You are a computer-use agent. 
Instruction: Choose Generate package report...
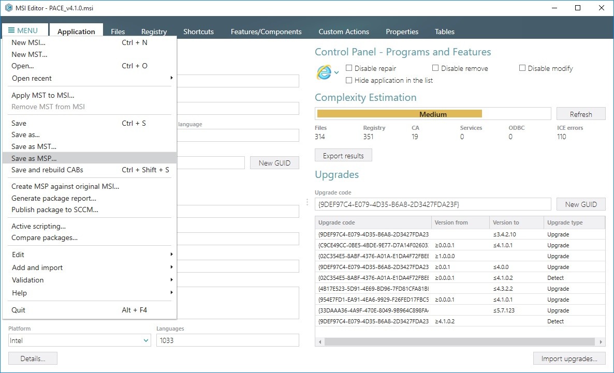pos(89,198)
